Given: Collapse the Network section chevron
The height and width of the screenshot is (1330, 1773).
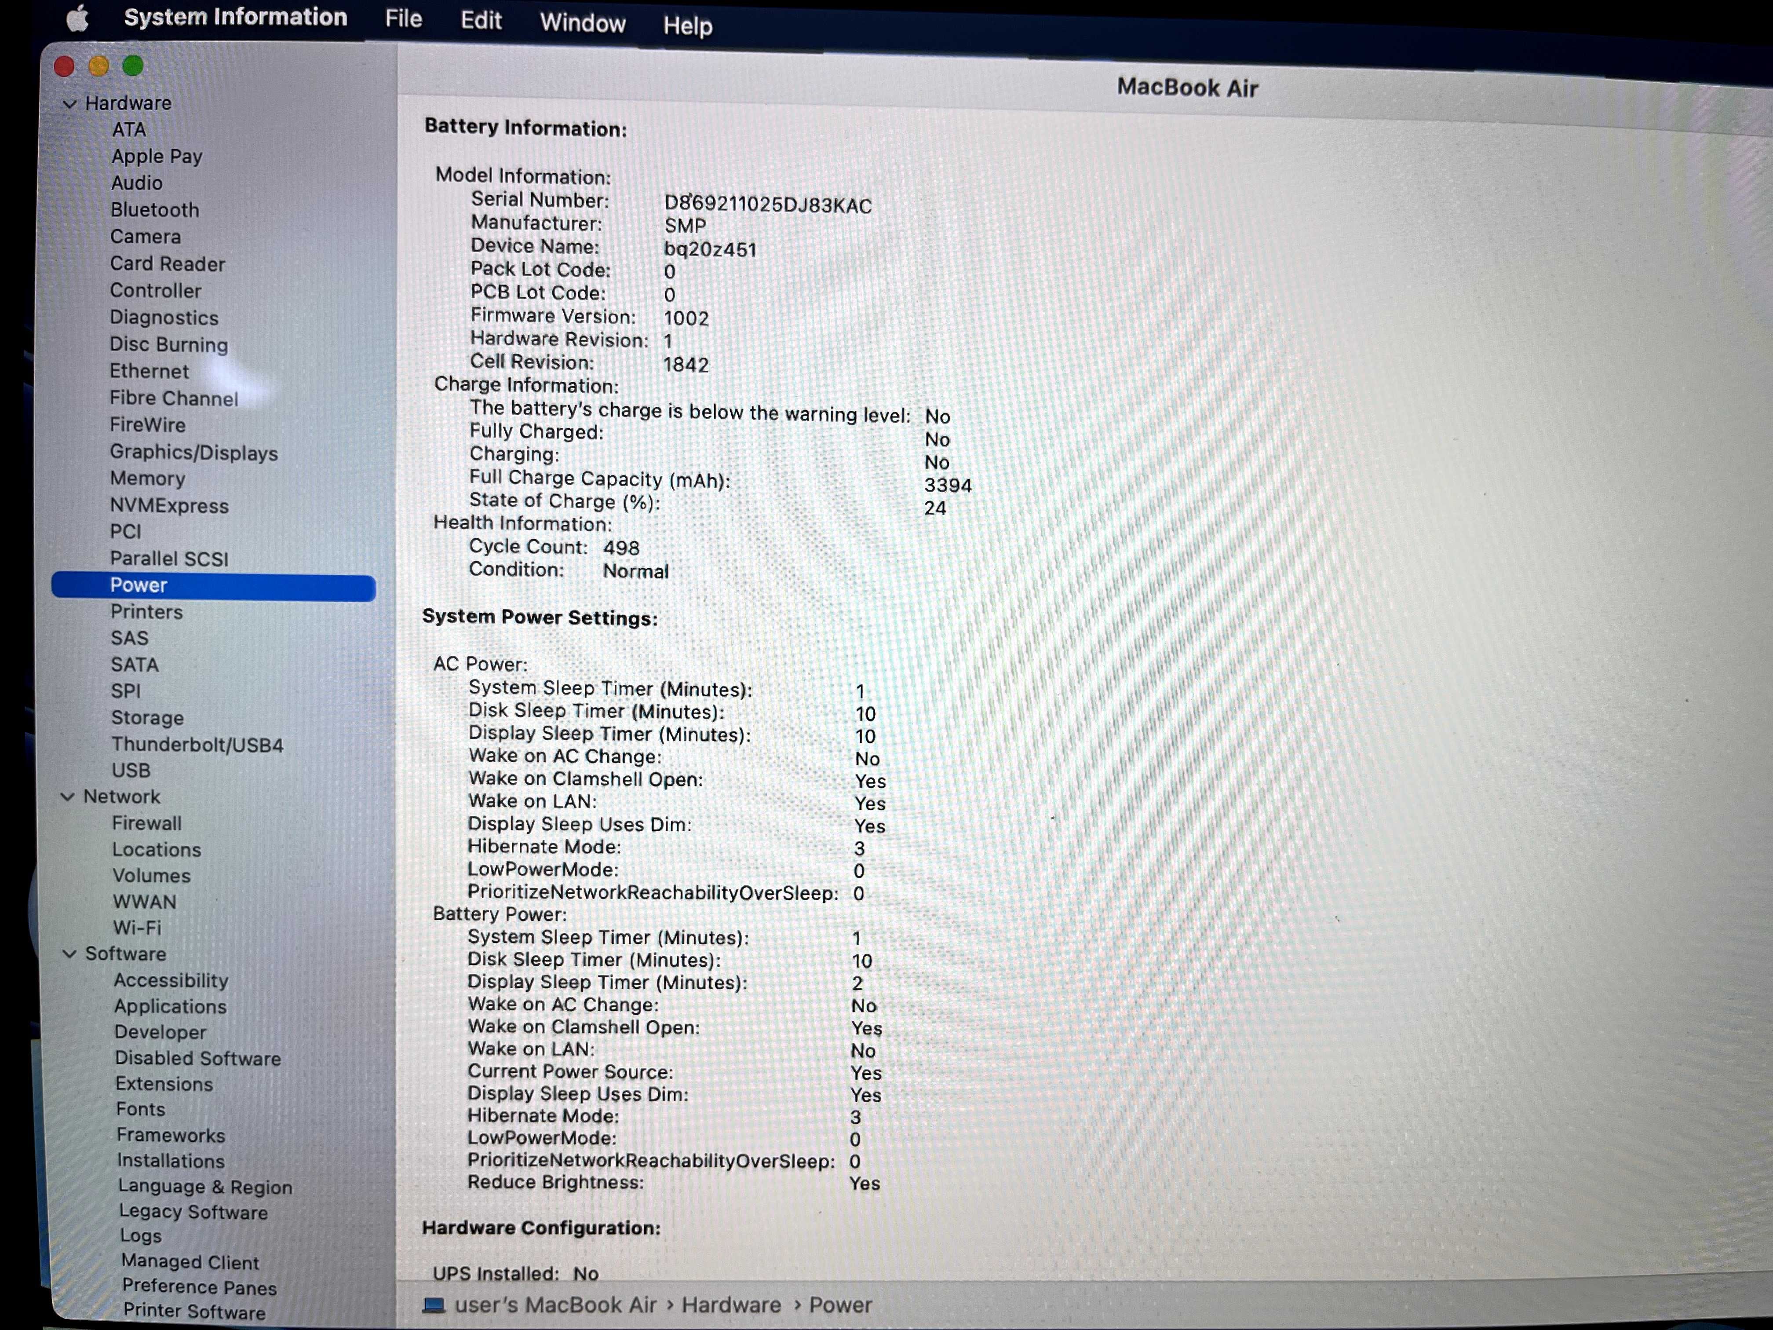Looking at the screenshot, I should [x=68, y=796].
